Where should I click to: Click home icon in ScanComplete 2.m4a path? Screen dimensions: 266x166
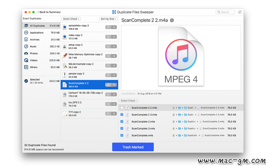[173, 121]
